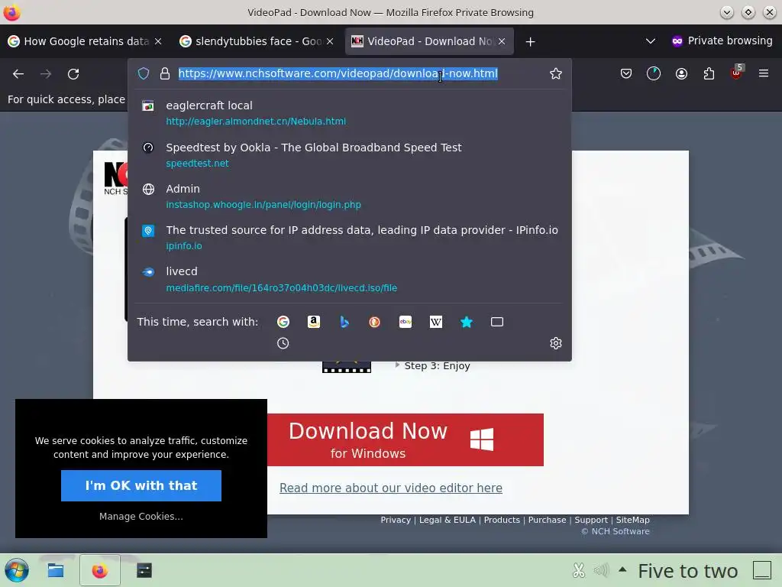
Task: Click the circular timer toolbar icon
Action: click(x=654, y=74)
